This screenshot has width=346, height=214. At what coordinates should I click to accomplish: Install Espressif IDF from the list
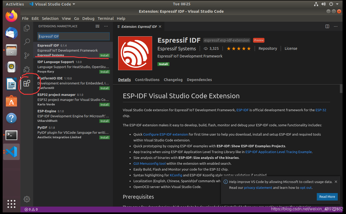[x=104, y=55]
